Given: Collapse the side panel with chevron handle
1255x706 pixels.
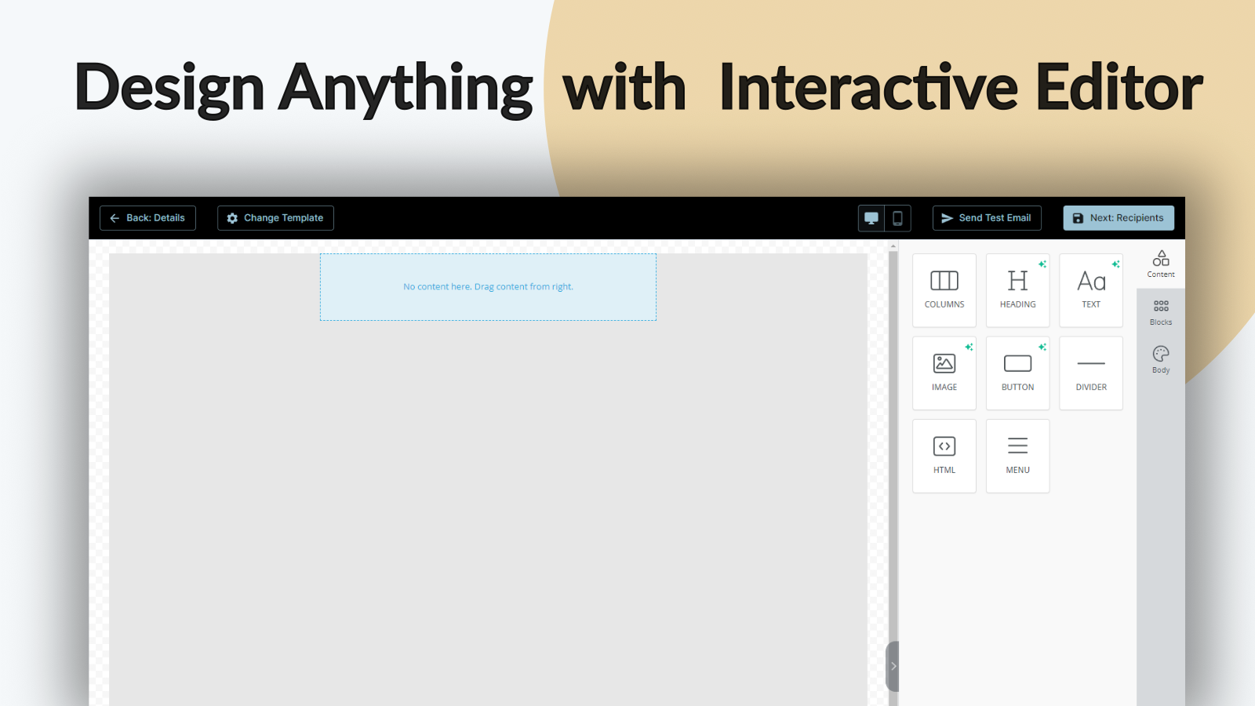Looking at the screenshot, I should pos(893,666).
